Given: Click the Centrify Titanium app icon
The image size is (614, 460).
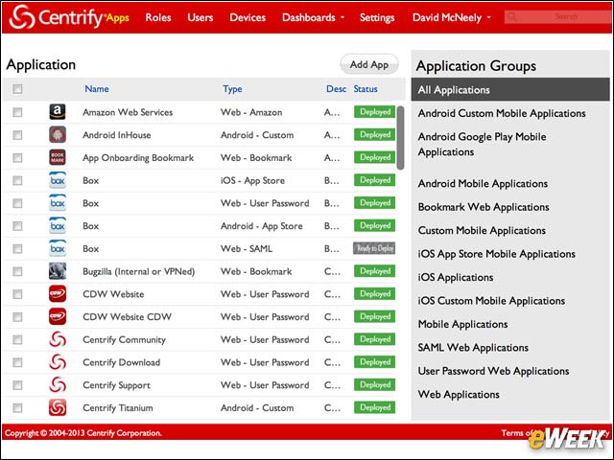Looking at the screenshot, I should 58,407.
